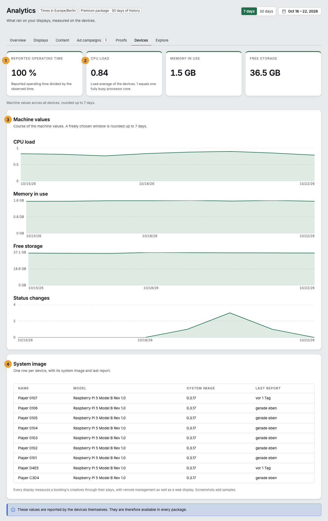Select the Player 0104 row name
The height and width of the screenshot is (521, 328).
click(28, 428)
